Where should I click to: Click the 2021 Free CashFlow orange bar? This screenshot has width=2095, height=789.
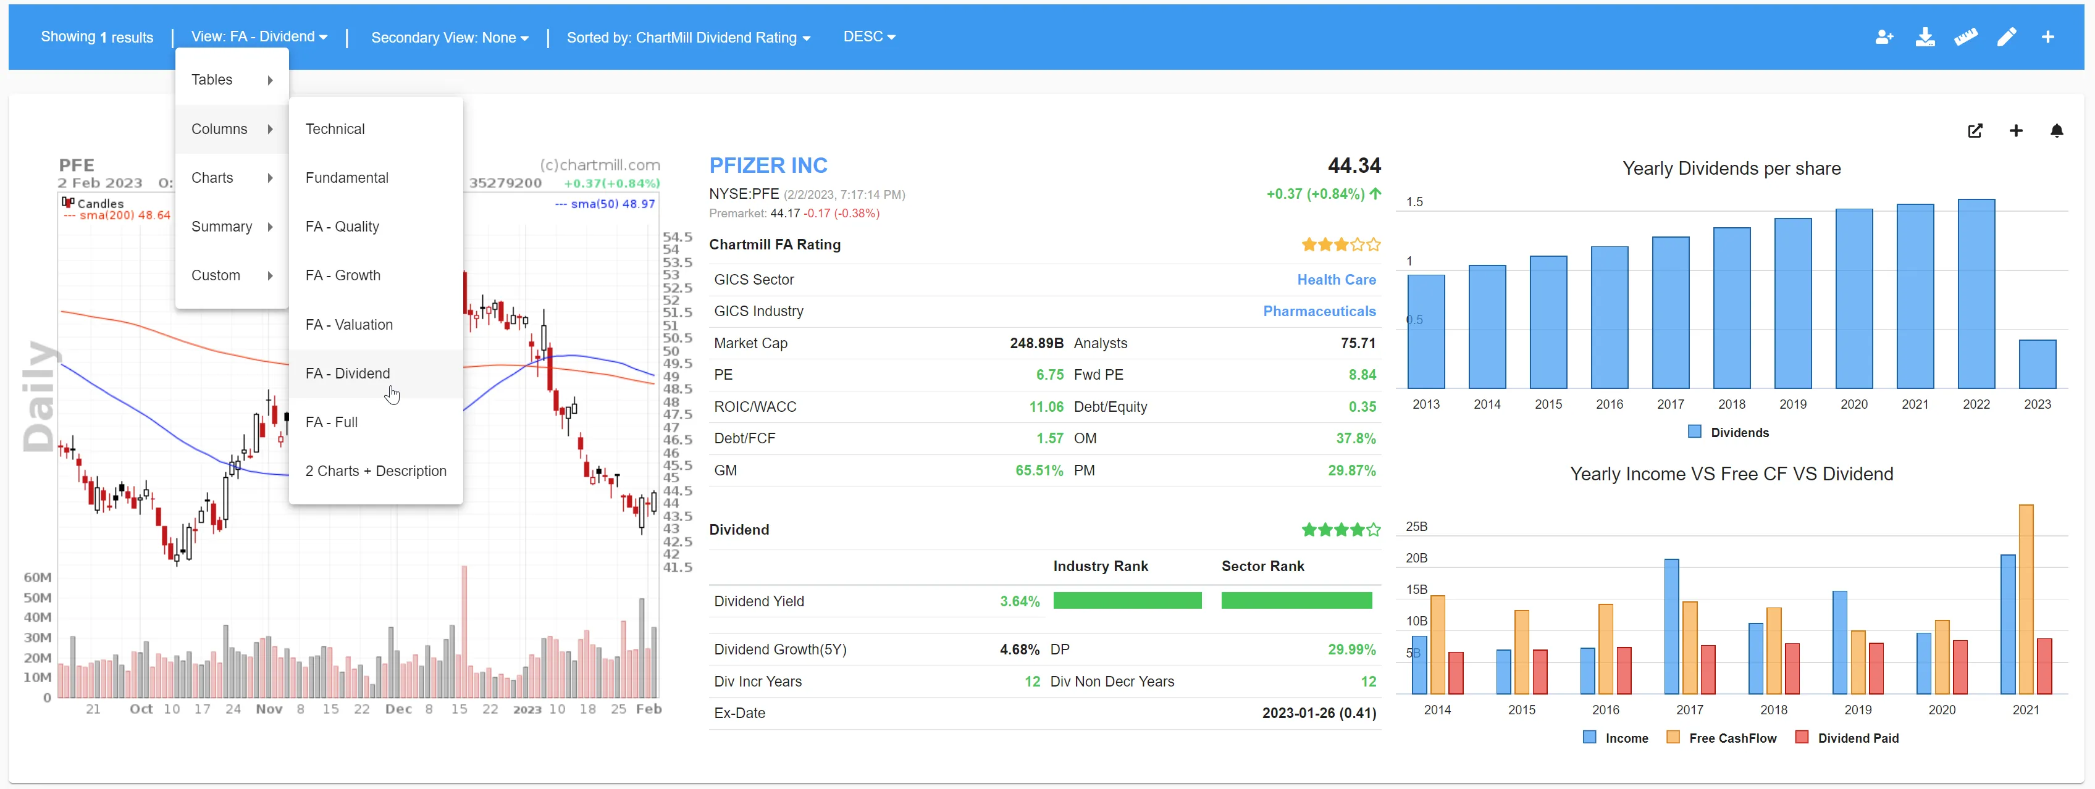coord(2026,599)
